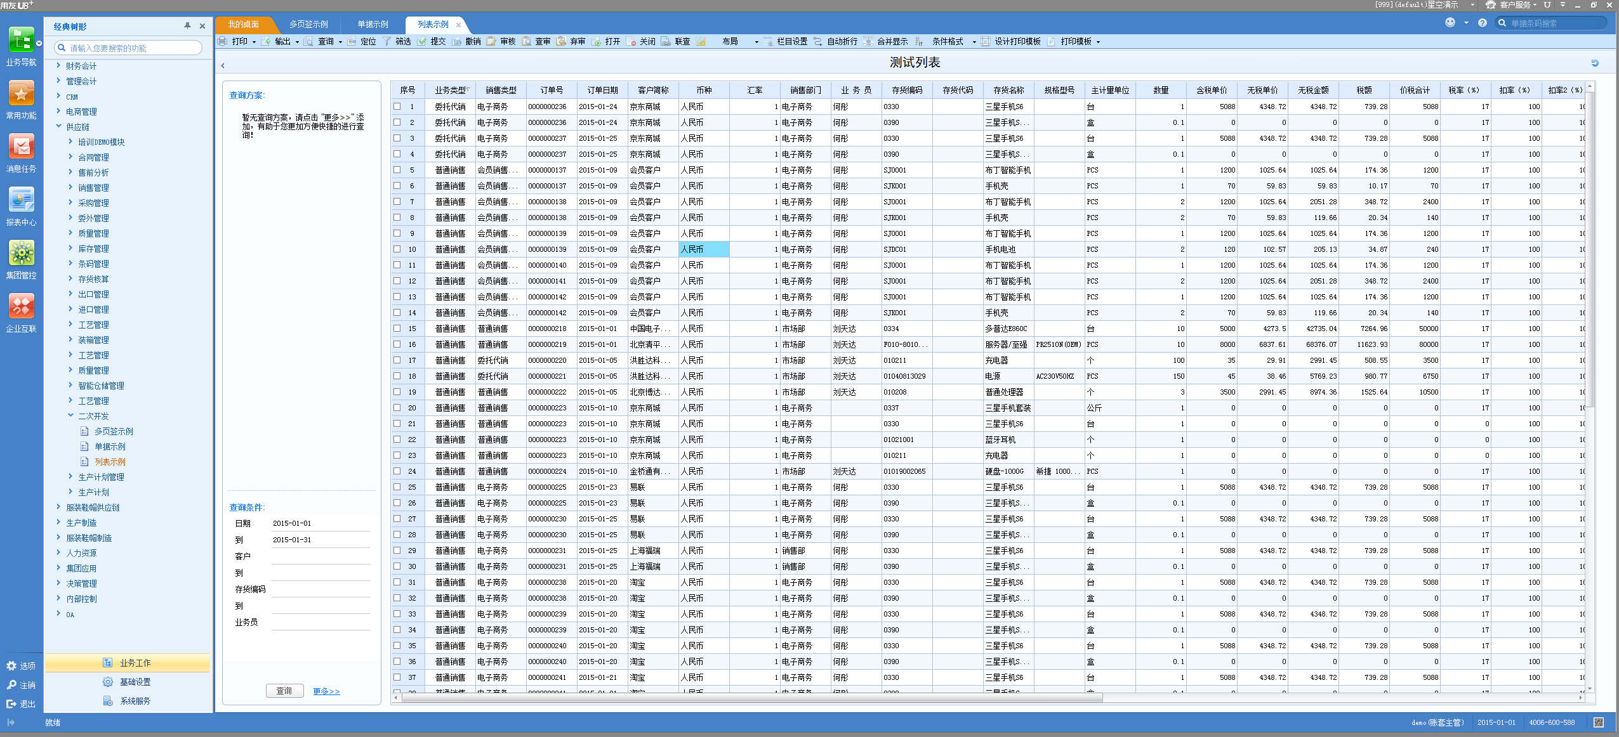Select the 基础设置 bottom panel tab
The image size is (1619, 737).
[x=128, y=682]
